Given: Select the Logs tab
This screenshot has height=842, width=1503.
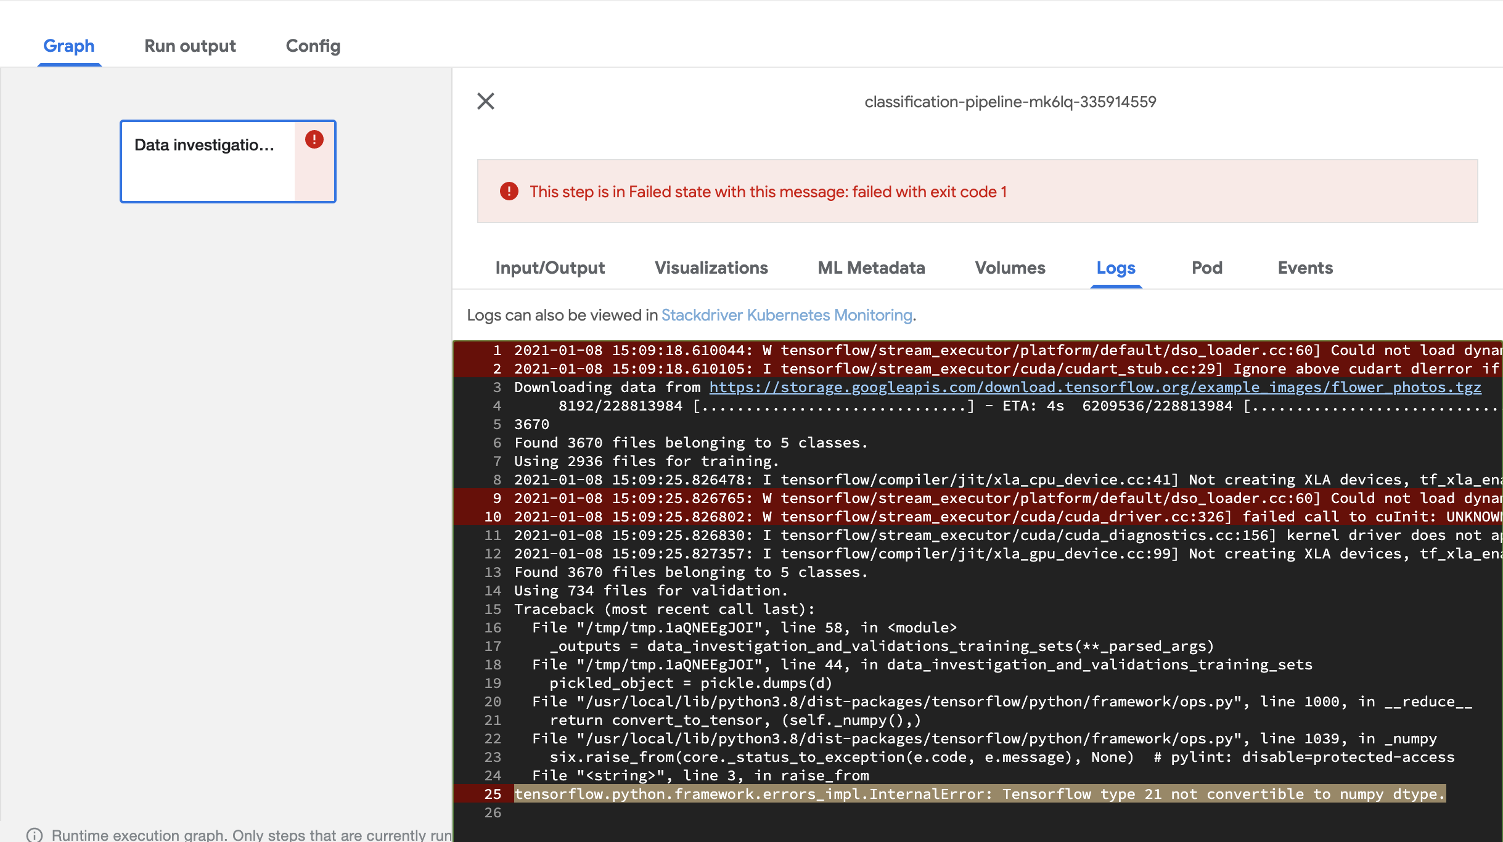Looking at the screenshot, I should pyautogui.click(x=1116, y=268).
